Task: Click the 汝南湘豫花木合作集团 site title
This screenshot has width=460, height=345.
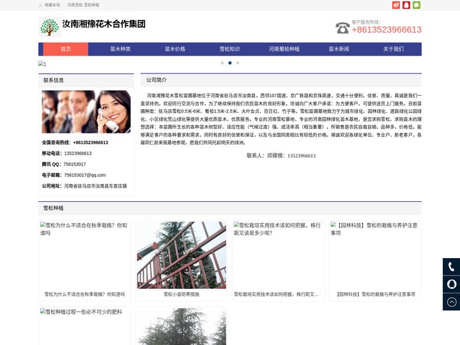Action: pyautogui.click(x=104, y=24)
